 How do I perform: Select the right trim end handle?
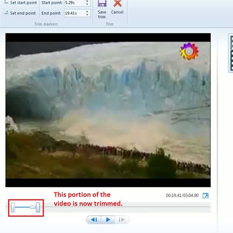(x=38, y=207)
